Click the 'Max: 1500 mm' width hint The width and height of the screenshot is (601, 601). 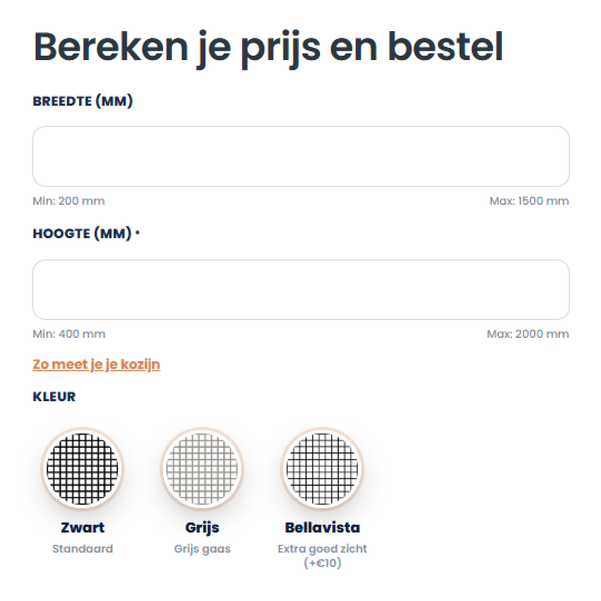(529, 201)
